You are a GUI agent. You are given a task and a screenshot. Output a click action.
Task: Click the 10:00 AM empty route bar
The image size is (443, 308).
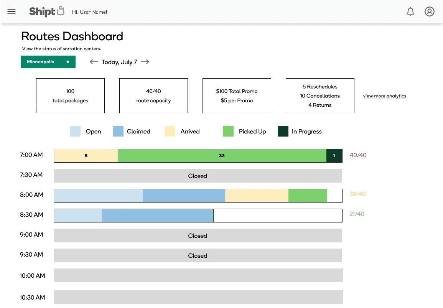[198, 275]
